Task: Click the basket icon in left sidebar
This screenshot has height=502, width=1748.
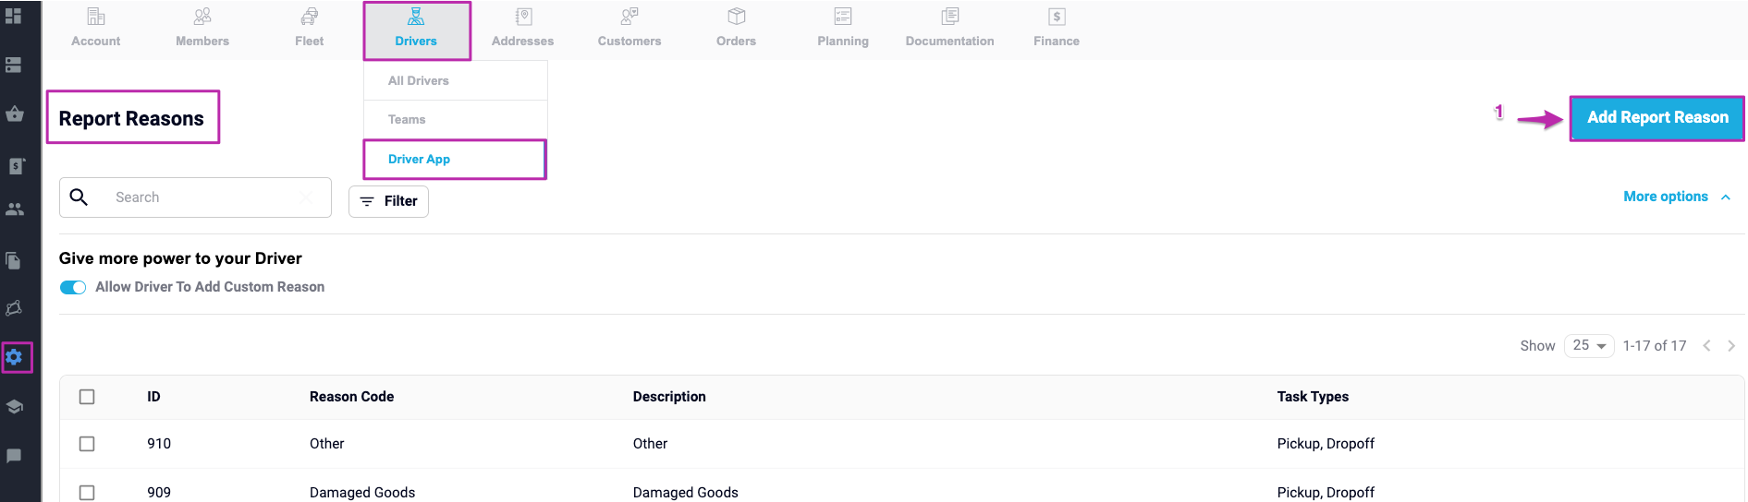Action: (14, 114)
